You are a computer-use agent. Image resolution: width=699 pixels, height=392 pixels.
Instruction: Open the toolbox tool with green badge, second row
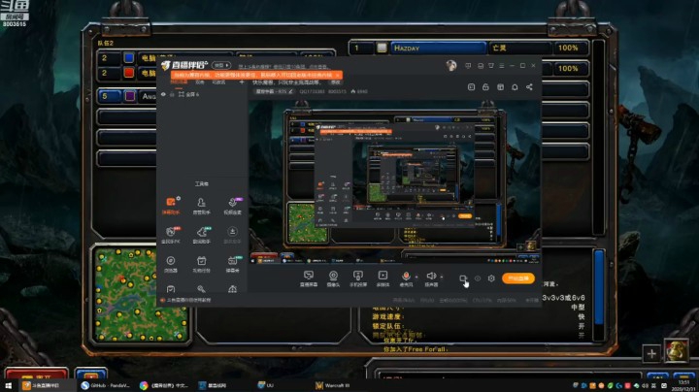click(x=202, y=235)
